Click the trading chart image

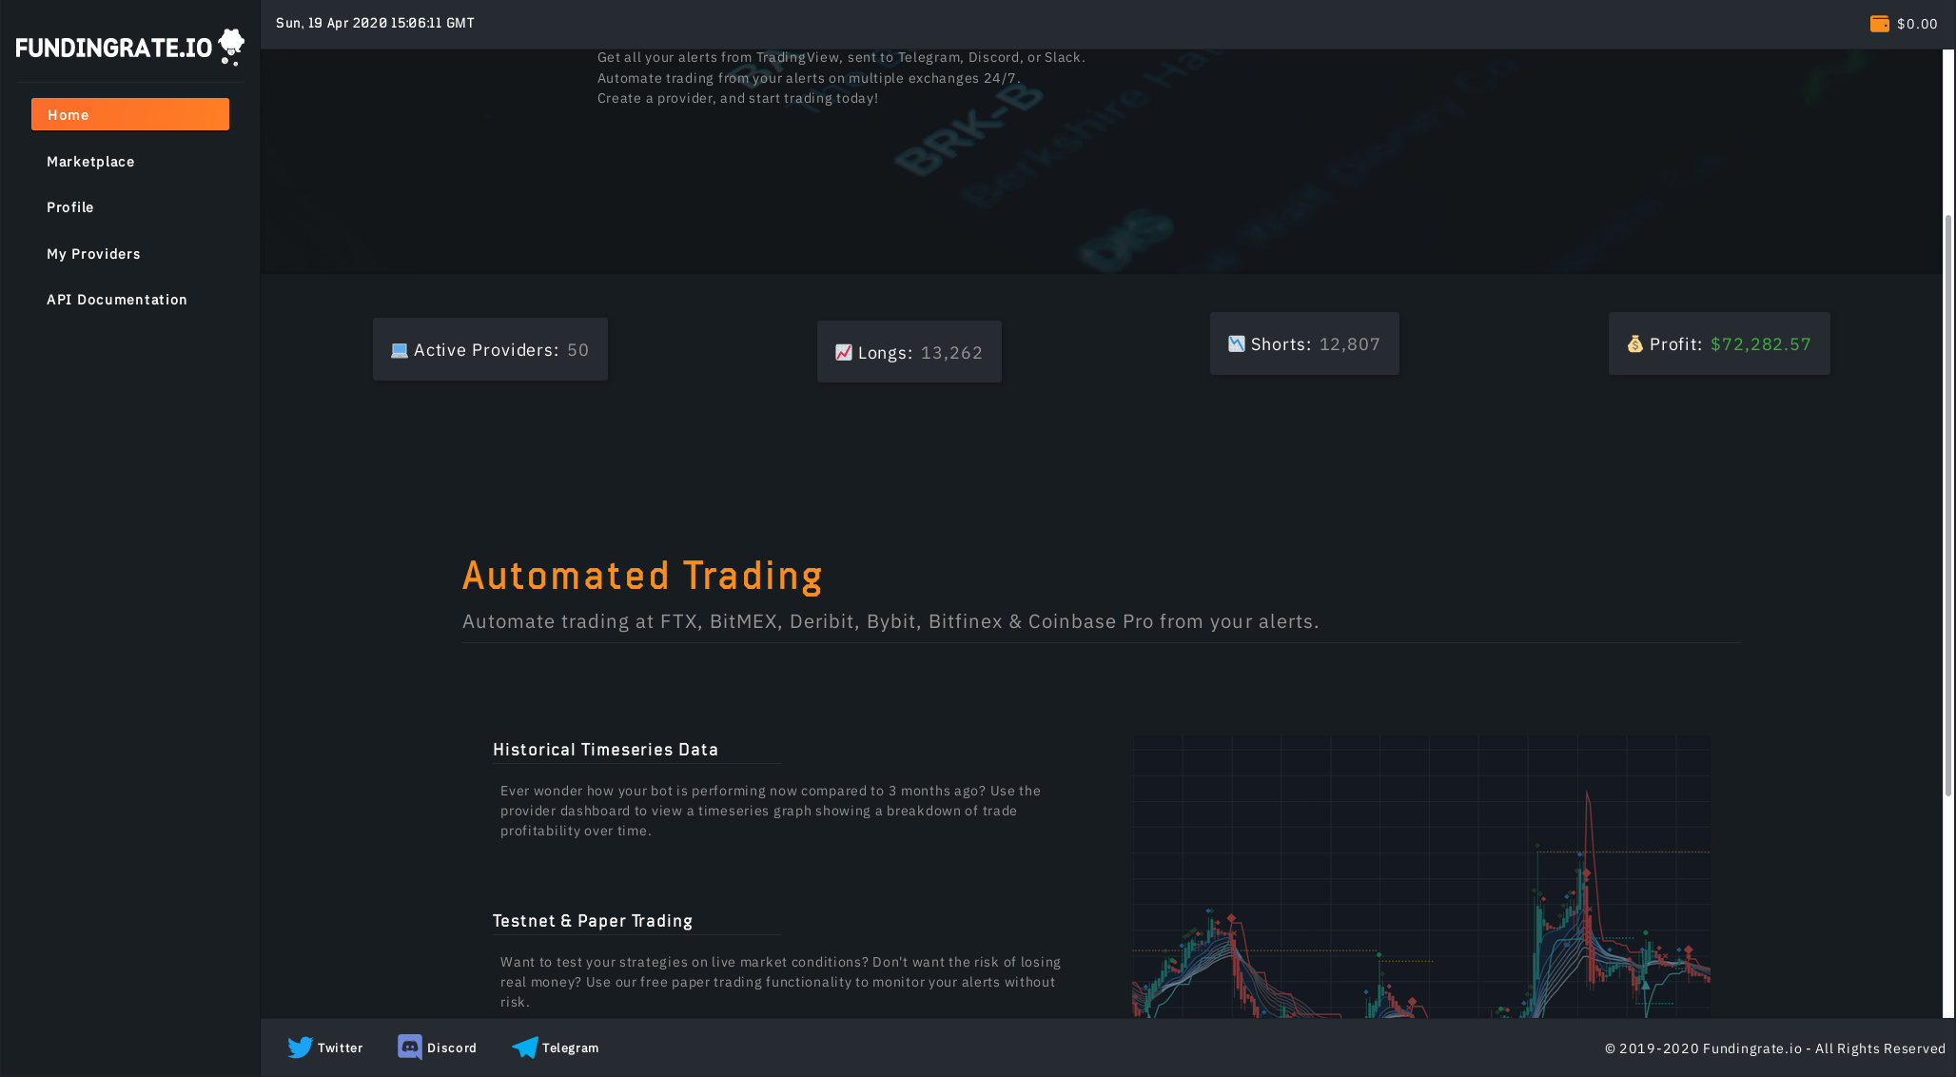click(x=1420, y=875)
